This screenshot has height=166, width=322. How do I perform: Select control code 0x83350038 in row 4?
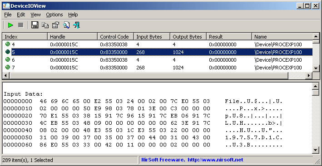[x=114, y=44]
